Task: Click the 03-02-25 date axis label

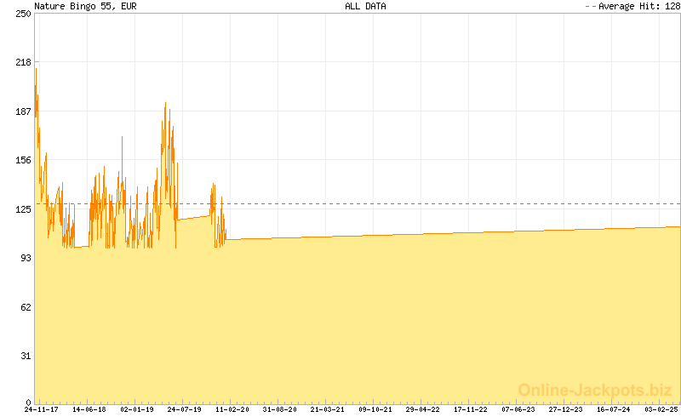Action: point(661,409)
